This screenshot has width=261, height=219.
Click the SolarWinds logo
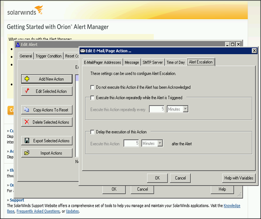click(25, 10)
